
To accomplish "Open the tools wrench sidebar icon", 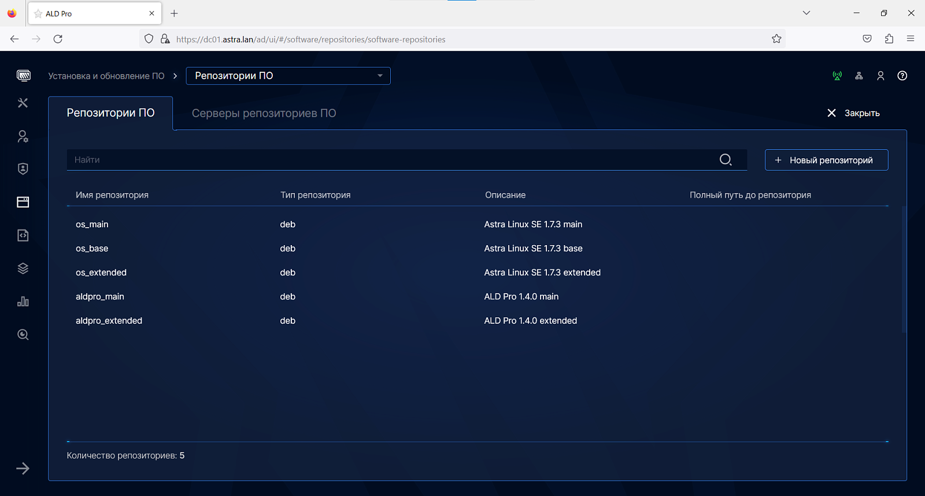I will click(23, 103).
